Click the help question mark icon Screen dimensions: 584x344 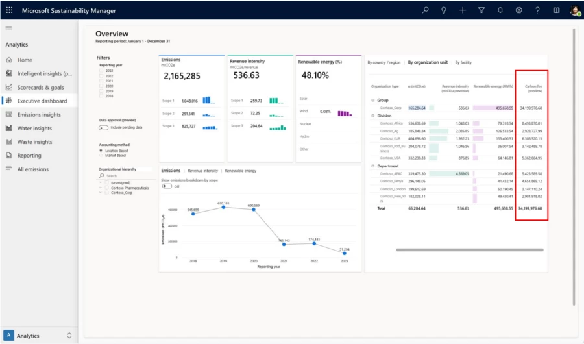click(x=537, y=10)
